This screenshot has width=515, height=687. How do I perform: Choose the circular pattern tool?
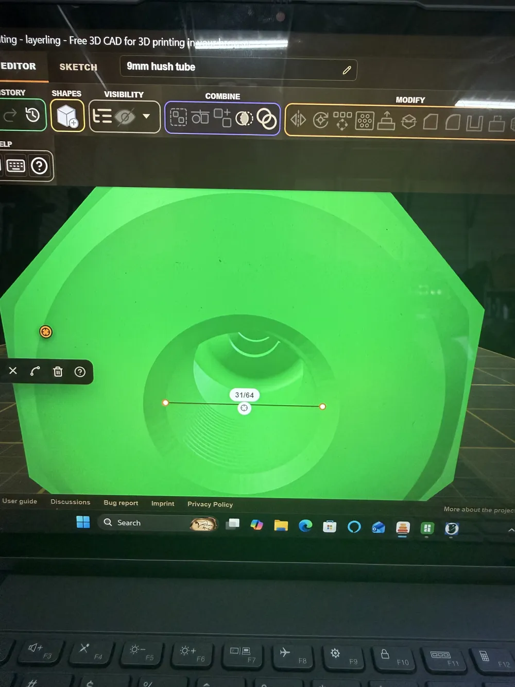(342, 121)
